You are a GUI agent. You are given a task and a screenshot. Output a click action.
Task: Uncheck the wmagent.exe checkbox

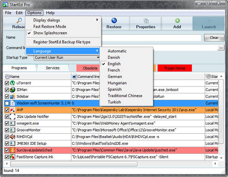(7, 123)
